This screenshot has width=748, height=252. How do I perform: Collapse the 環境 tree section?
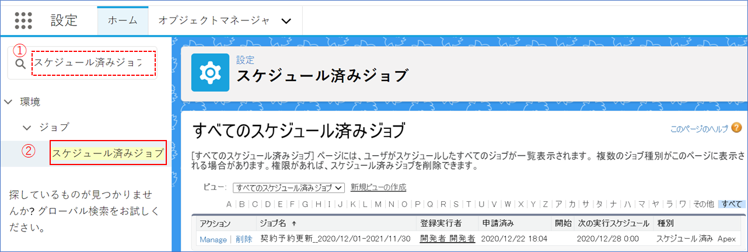point(8,101)
